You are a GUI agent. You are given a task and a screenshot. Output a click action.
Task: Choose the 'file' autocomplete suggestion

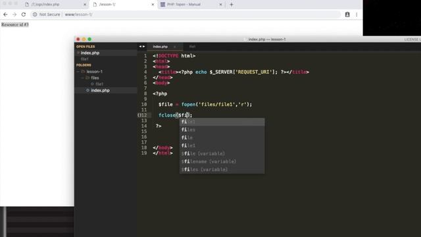pos(222,138)
